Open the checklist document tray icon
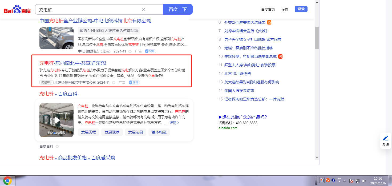Viewport: 392px width, 186px height. pos(322,180)
